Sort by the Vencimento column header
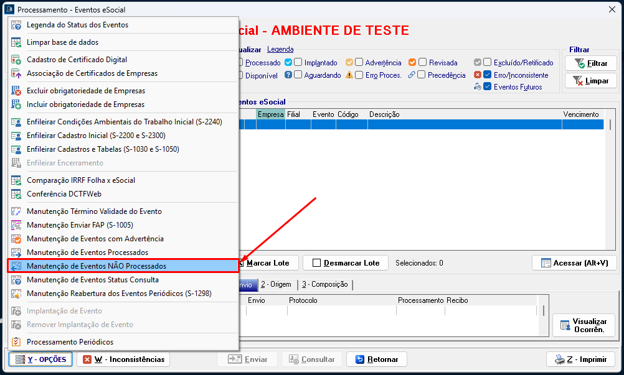The image size is (624, 375). 580,114
